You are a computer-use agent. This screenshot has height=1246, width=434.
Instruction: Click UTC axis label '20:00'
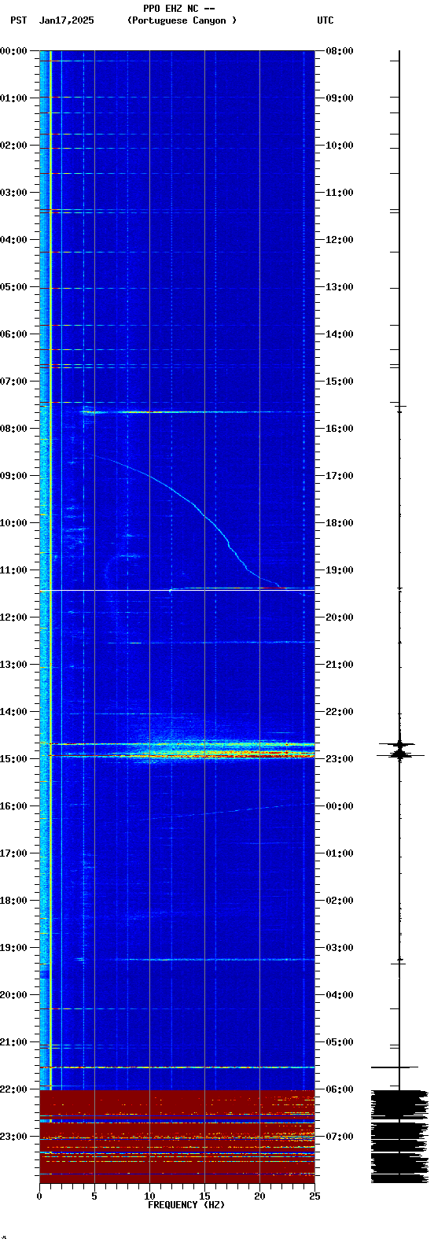340,617
